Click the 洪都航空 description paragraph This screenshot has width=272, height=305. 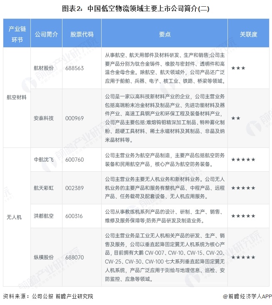(x=165, y=216)
